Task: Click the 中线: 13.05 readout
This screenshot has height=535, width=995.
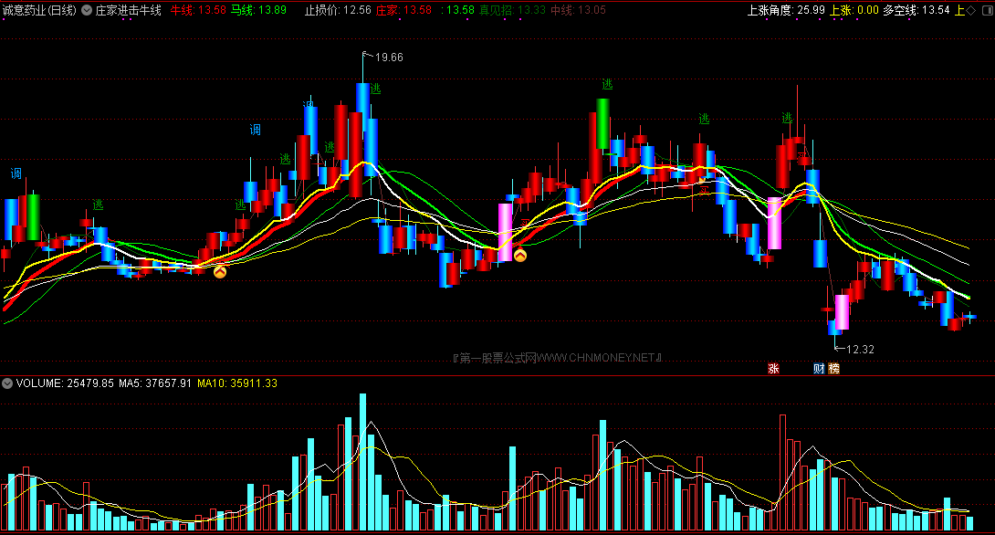Action: pos(578,10)
